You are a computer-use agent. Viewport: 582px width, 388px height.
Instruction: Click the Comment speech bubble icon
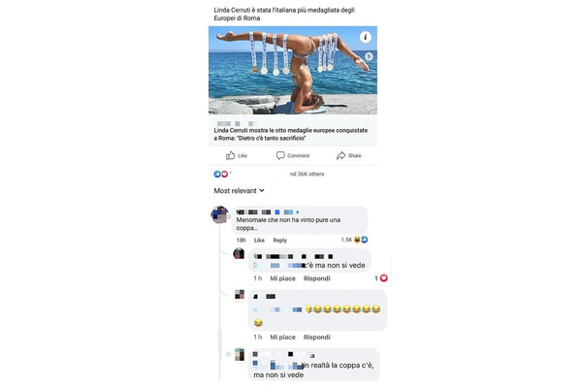[280, 155]
